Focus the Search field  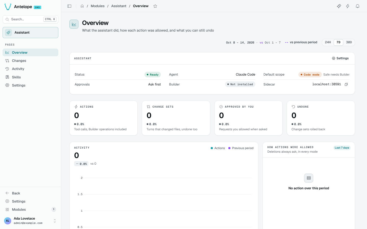click(x=30, y=19)
